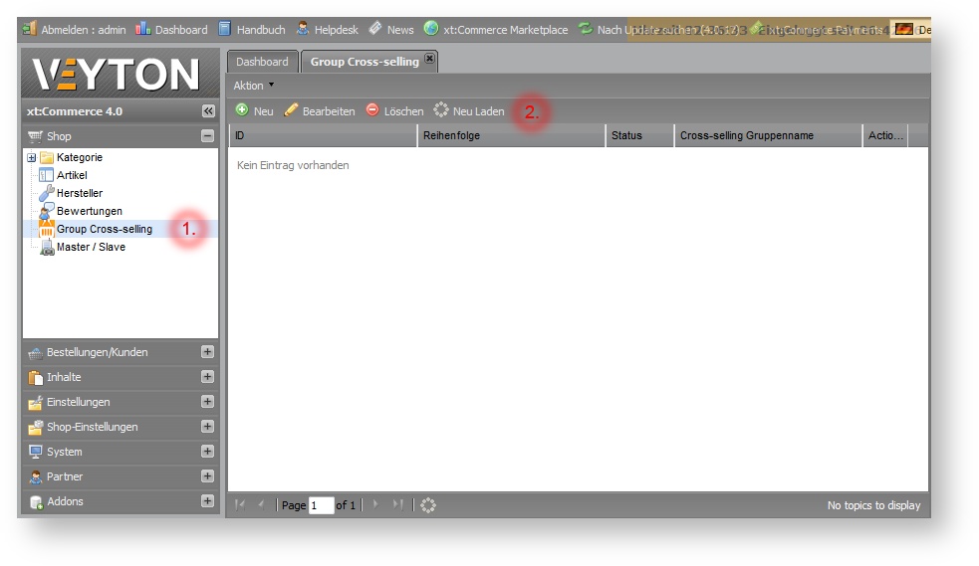Open the Aktion dropdown menu
Viewport: 979px width, 566px height.
coord(254,86)
